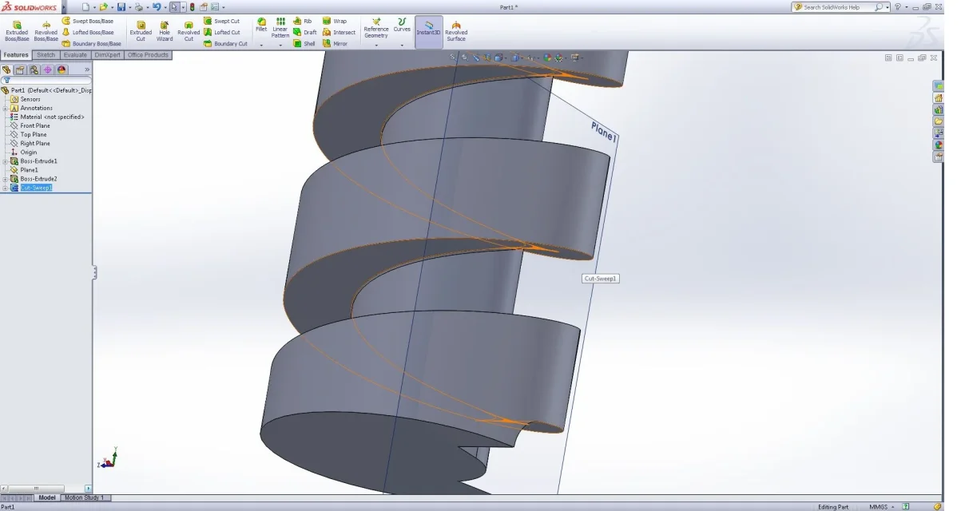Image resolution: width=961 pixels, height=511 pixels.
Task: Select Right Plane in the feature tree
Action: 30,144
